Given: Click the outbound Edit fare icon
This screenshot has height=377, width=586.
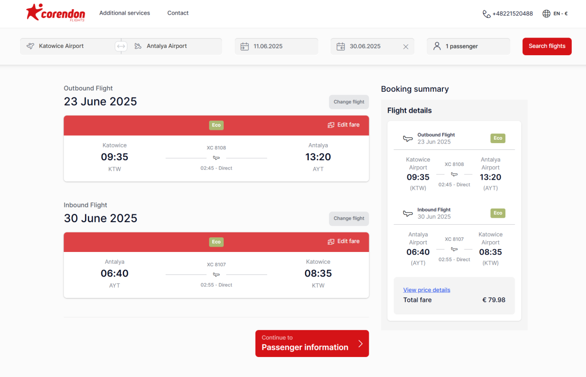Looking at the screenshot, I should click(331, 125).
